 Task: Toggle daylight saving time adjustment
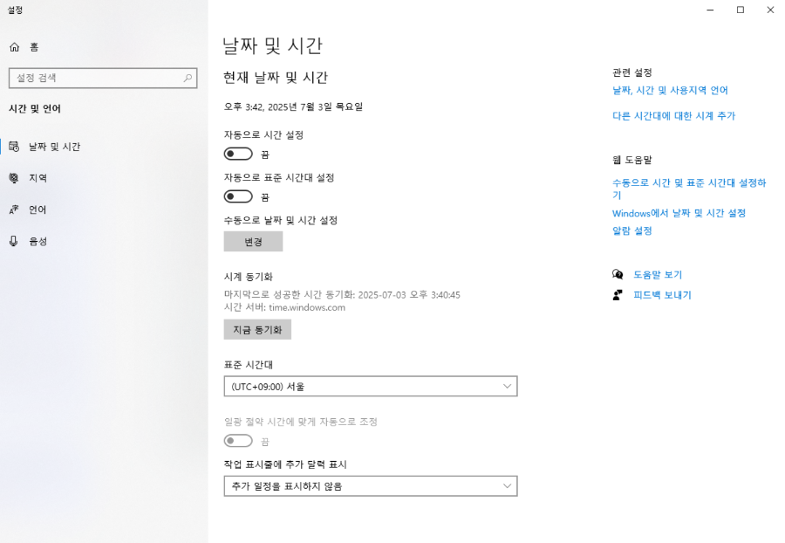[238, 441]
